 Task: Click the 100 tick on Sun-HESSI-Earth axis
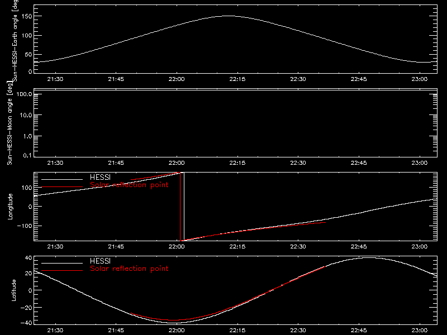coord(27,36)
